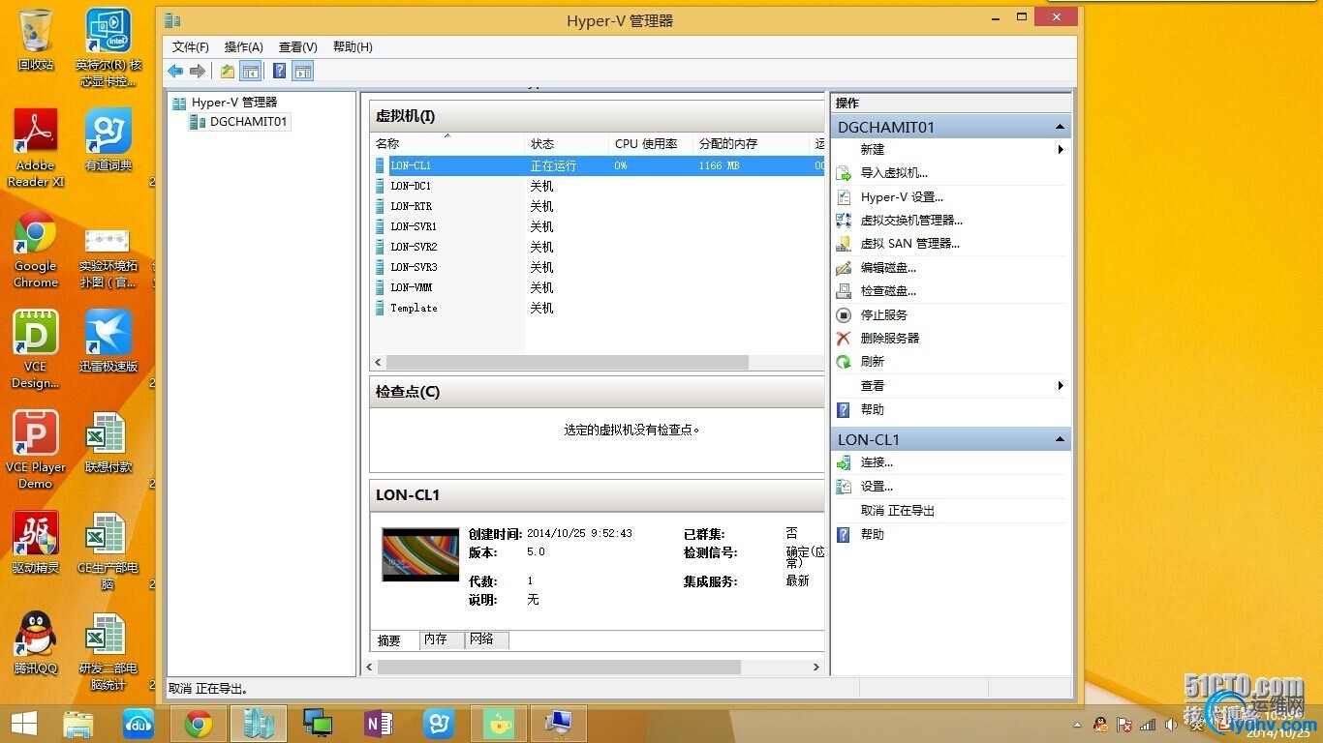The image size is (1323, 743).
Task: Expand the 查看 submenu in actions pane
Action: [x=952, y=385]
